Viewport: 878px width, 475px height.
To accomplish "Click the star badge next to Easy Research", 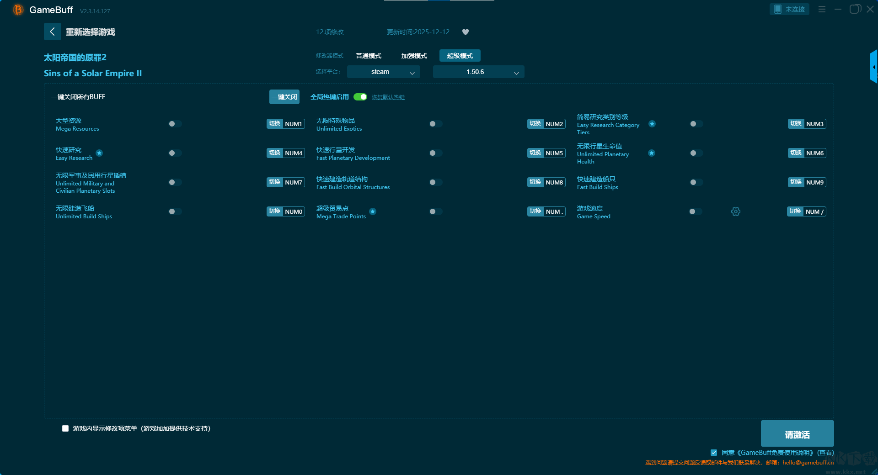I will (99, 153).
